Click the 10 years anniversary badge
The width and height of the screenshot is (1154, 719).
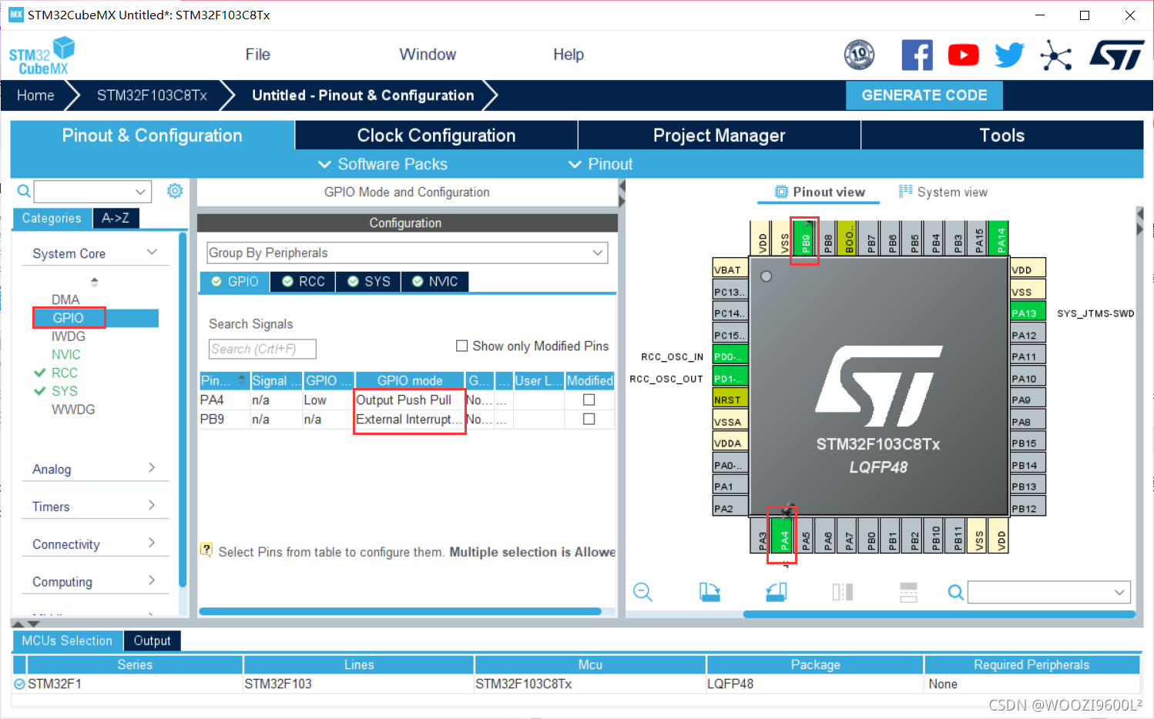point(860,55)
